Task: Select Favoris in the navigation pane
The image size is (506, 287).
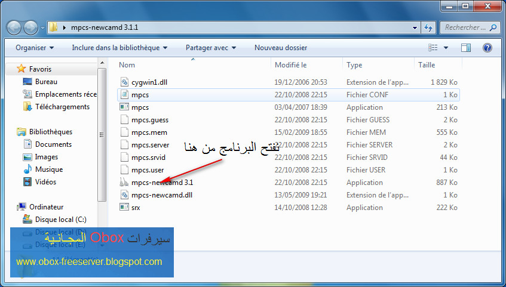Action: tap(41, 69)
